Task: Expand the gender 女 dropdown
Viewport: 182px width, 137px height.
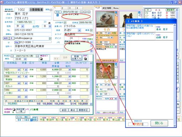Action: click(x=23, y=26)
